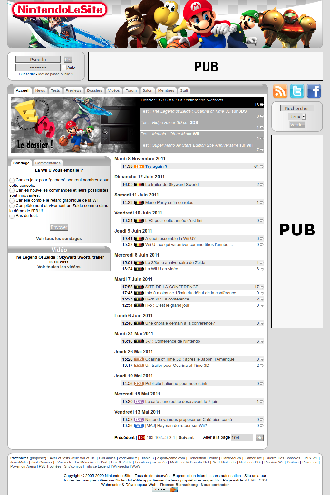The image size is (330, 495).
Task: Click the Divers tag on Café bien corsé news
Action: click(x=139, y=420)
